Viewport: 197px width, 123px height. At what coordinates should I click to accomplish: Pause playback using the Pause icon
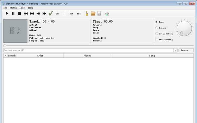pos(13,13)
